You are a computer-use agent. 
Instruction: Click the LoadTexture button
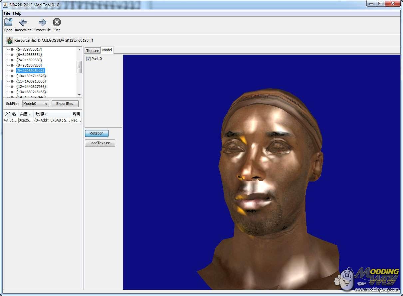tap(100, 143)
